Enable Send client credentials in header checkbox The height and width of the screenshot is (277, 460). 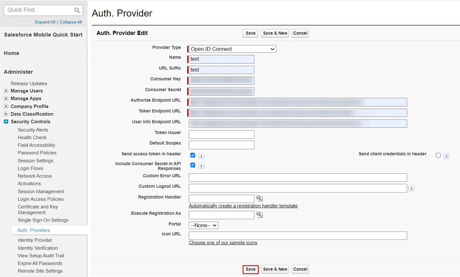438,155
